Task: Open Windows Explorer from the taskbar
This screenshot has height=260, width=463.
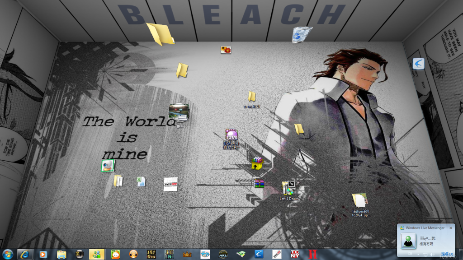Action: point(62,254)
